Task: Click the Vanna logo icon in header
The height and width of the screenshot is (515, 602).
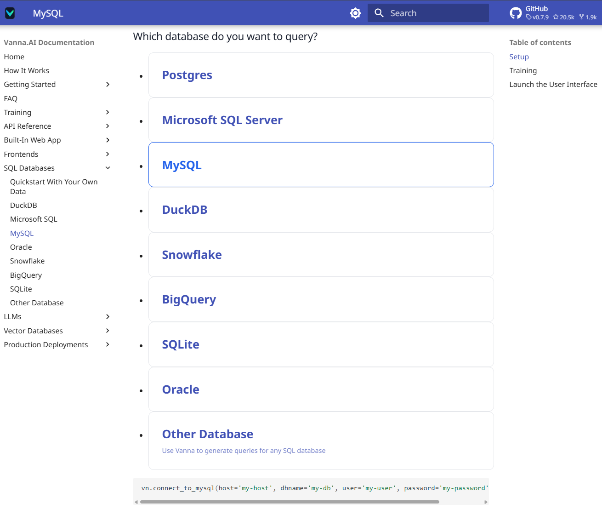Action: pyautogui.click(x=10, y=13)
